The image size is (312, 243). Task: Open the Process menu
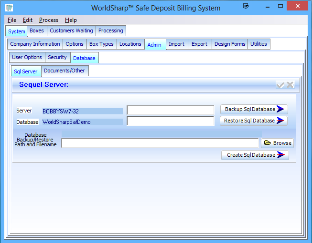(x=49, y=20)
